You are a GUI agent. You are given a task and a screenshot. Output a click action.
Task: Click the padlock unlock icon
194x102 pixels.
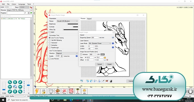pyautogui.click(x=43, y=91)
